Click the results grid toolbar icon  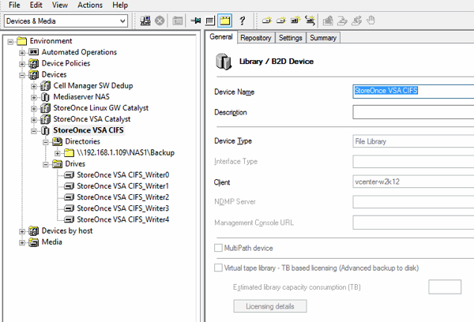click(x=210, y=21)
